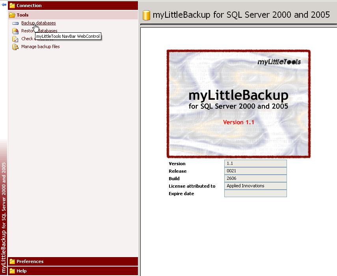
Task: Click the 'Build' label
Action: point(174,179)
